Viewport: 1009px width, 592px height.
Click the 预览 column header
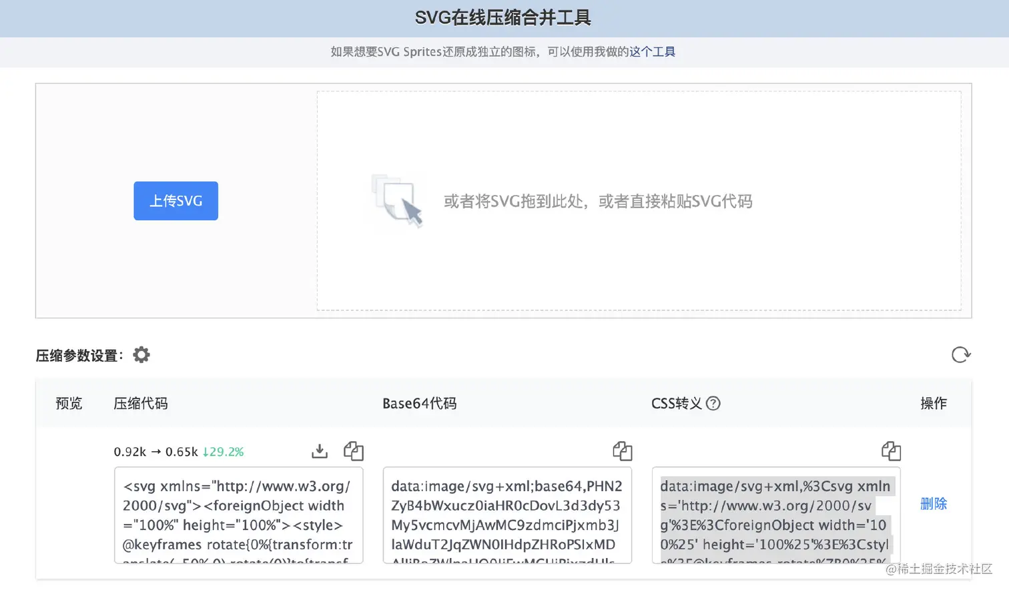[68, 403]
